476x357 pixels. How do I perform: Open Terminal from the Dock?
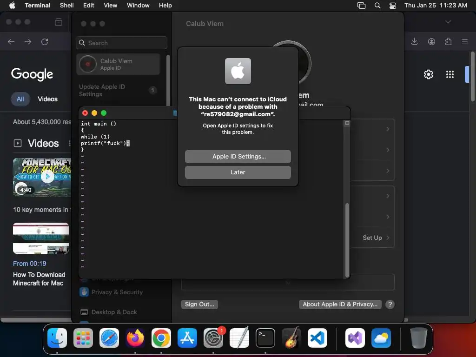[265, 338]
